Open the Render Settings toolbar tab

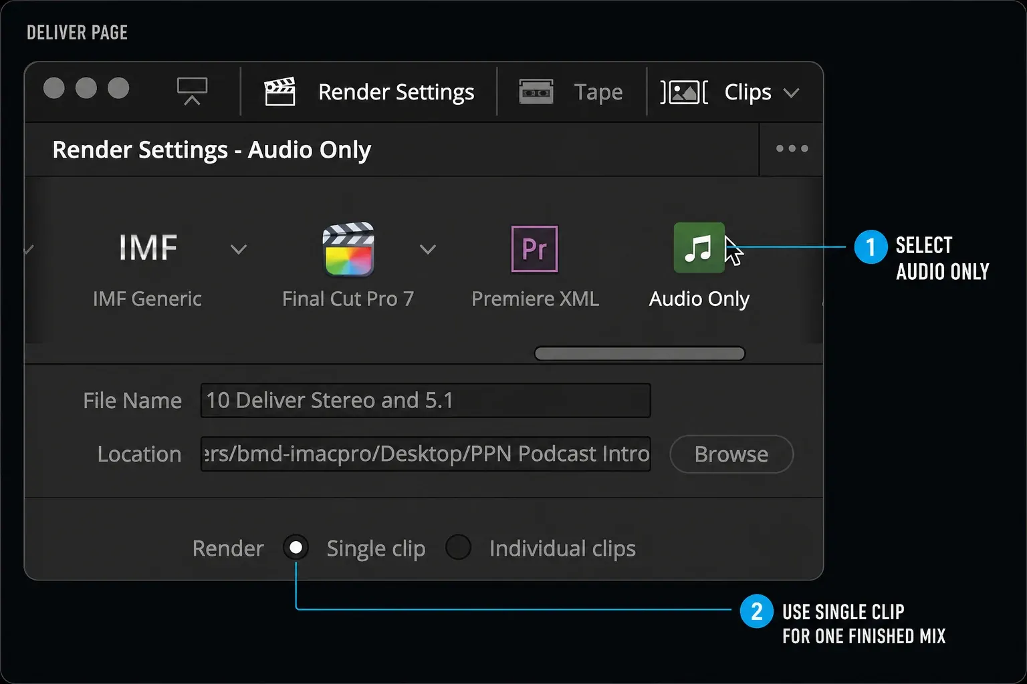coord(369,92)
